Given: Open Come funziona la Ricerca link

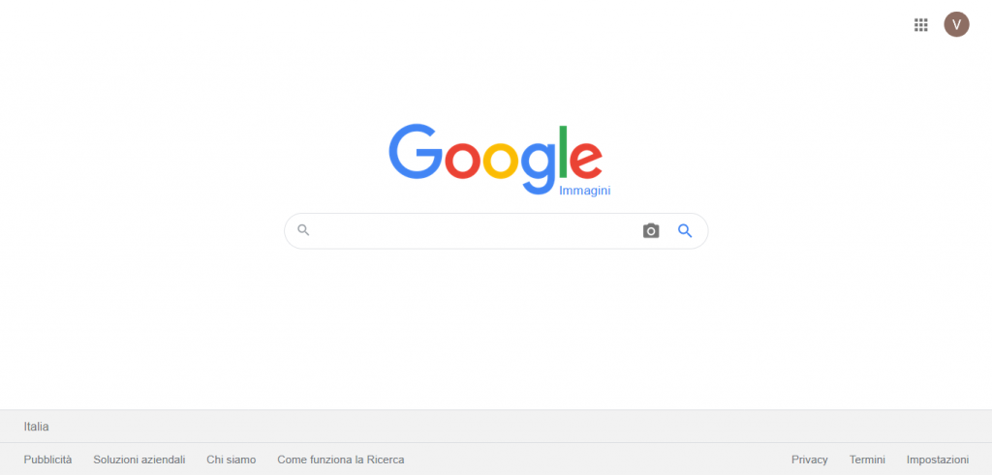Looking at the screenshot, I should (340, 460).
